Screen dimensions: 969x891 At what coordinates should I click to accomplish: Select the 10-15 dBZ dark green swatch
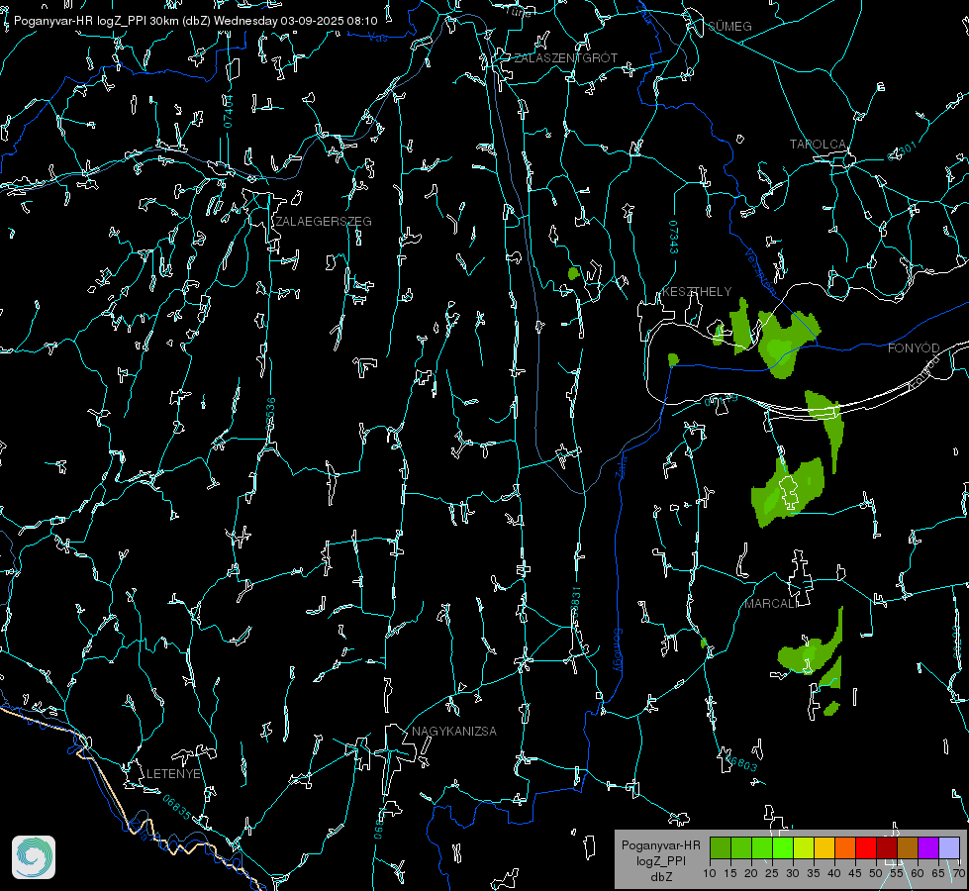click(720, 848)
